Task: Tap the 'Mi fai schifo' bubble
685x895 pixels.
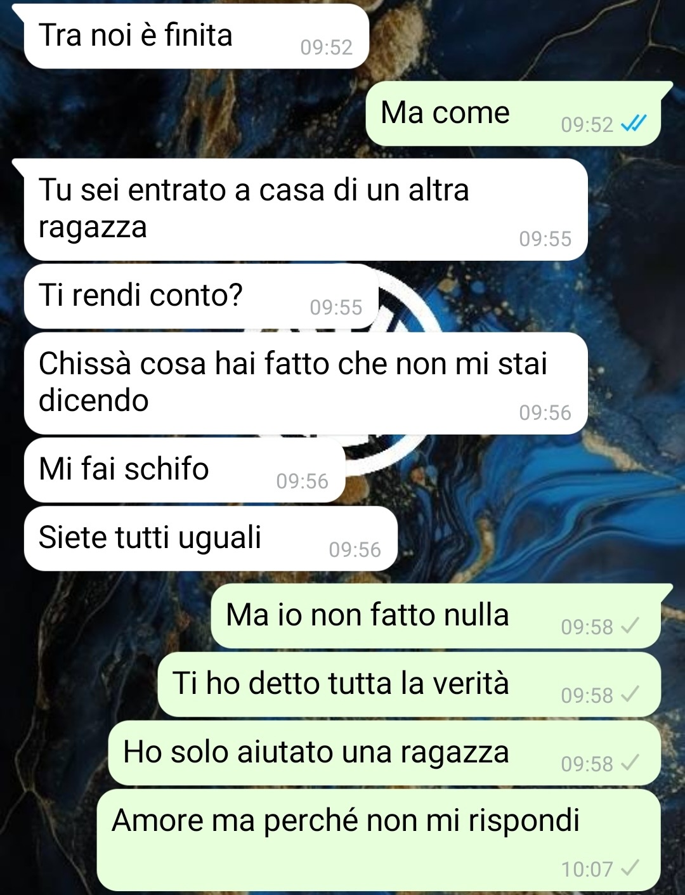Action: pos(185,470)
